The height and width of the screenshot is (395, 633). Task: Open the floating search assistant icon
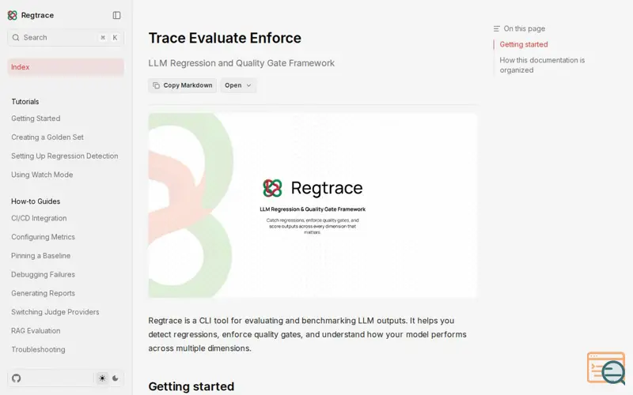tap(606, 368)
